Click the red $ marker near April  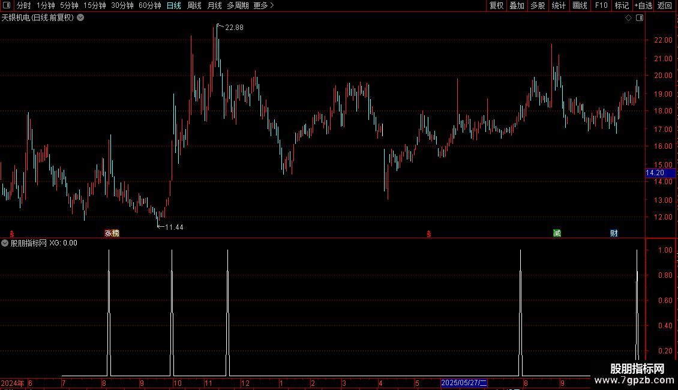[429, 234]
